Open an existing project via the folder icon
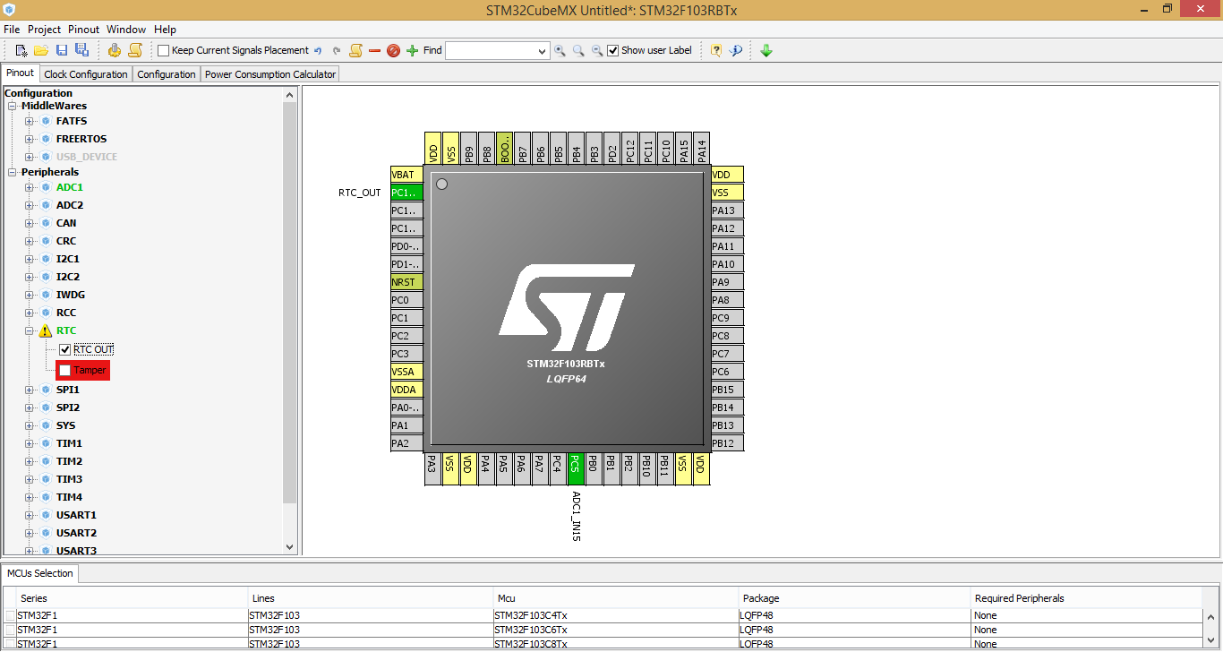 pyautogui.click(x=41, y=50)
